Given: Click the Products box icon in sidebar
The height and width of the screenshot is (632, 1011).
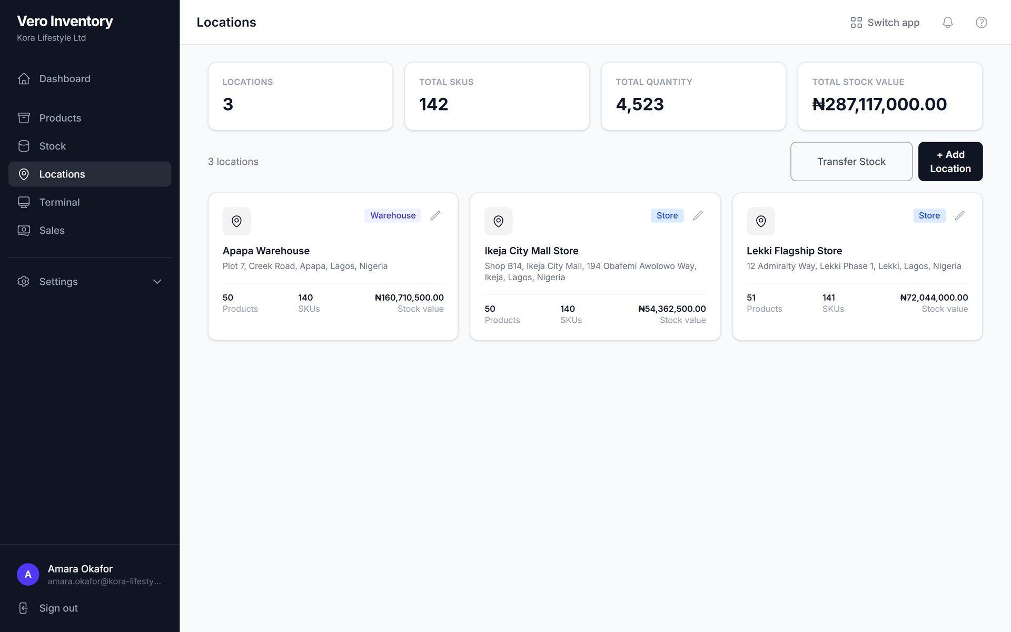Looking at the screenshot, I should [24, 118].
